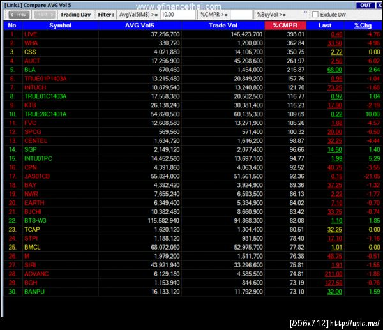Sort by the %CMPR column header
This screenshot has width=383, height=330.
point(285,26)
